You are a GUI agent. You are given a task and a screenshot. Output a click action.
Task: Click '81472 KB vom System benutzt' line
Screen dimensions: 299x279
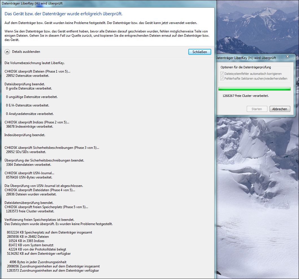click(31, 245)
